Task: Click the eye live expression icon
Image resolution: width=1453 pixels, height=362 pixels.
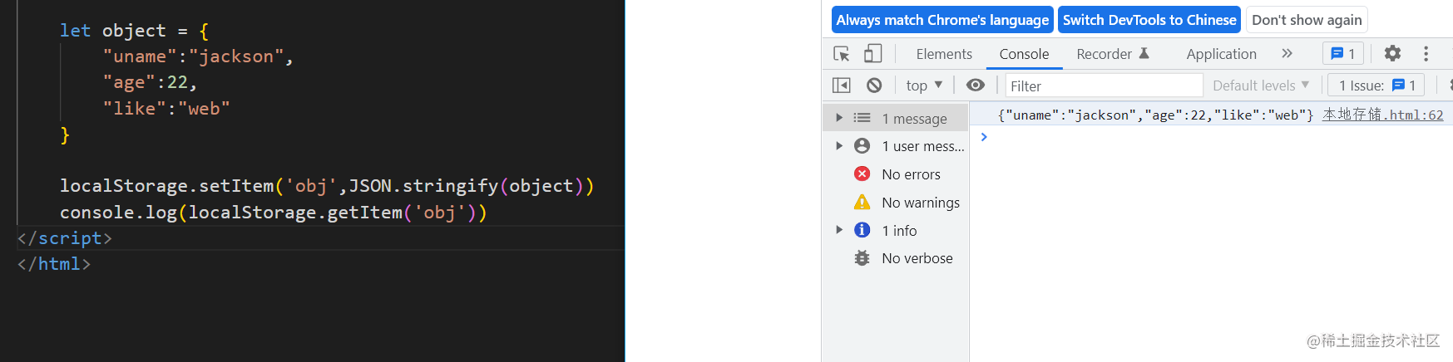Action: [976, 86]
